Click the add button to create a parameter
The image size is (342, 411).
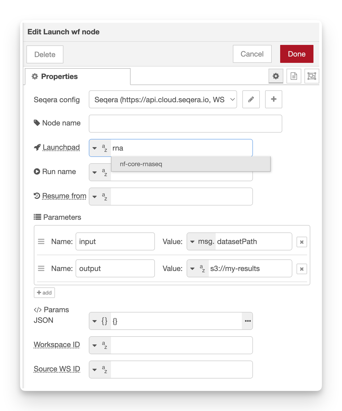pos(44,293)
